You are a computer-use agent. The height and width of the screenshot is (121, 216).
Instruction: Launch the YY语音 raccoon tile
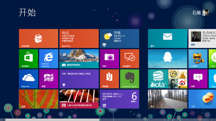tap(198, 59)
